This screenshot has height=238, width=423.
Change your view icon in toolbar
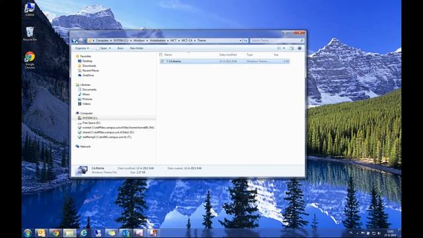279,48
